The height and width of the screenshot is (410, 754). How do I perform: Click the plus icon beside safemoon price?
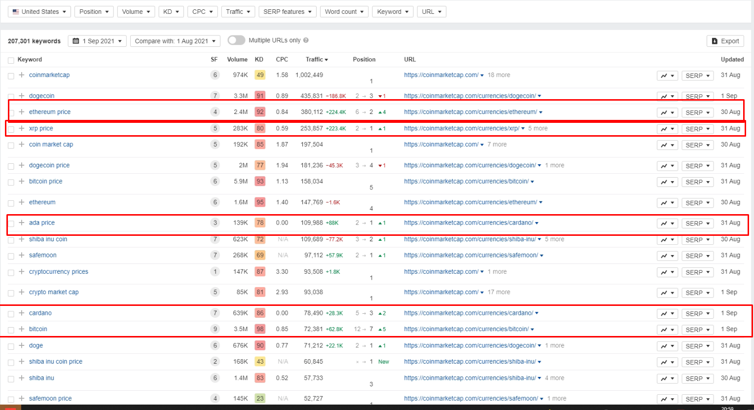[22, 399]
